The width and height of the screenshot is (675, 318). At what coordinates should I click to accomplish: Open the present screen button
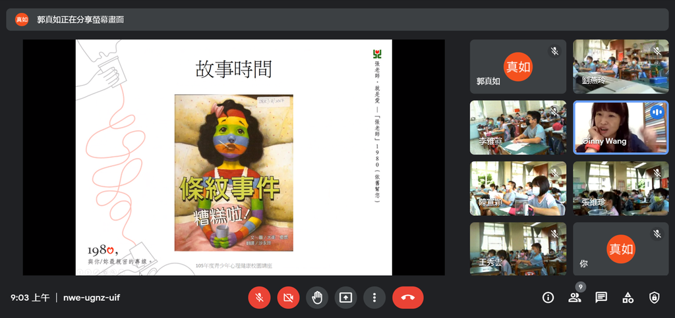tap(345, 298)
